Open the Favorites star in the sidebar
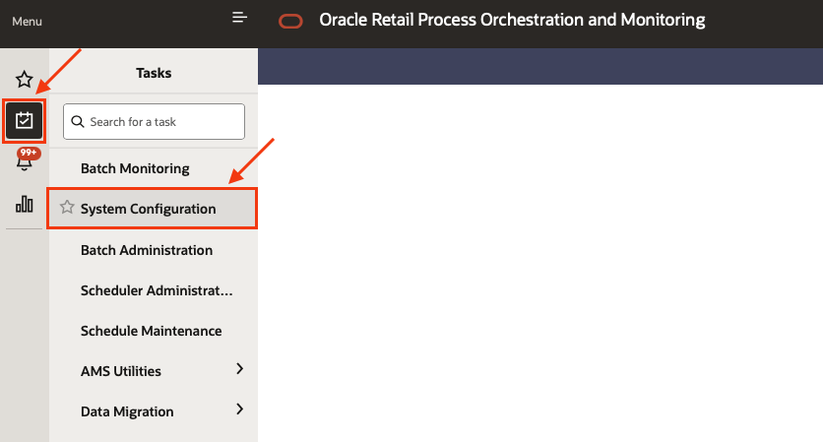 pyautogui.click(x=25, y=80)
